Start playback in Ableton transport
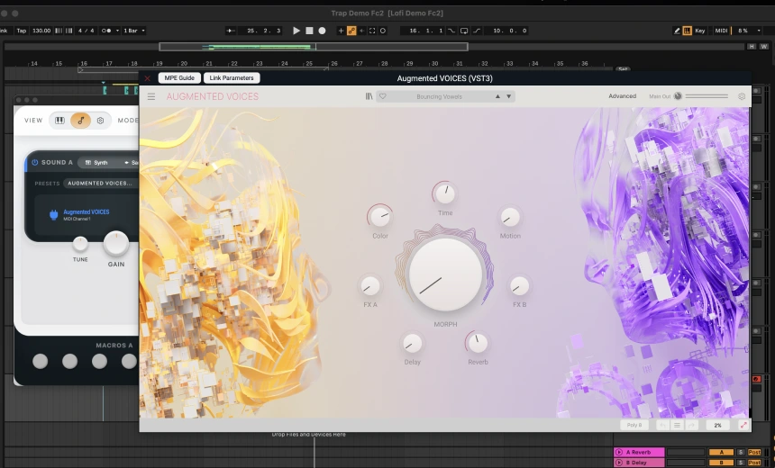The height and width of the screenshot is (468, 775). click(x=296, y=31)
